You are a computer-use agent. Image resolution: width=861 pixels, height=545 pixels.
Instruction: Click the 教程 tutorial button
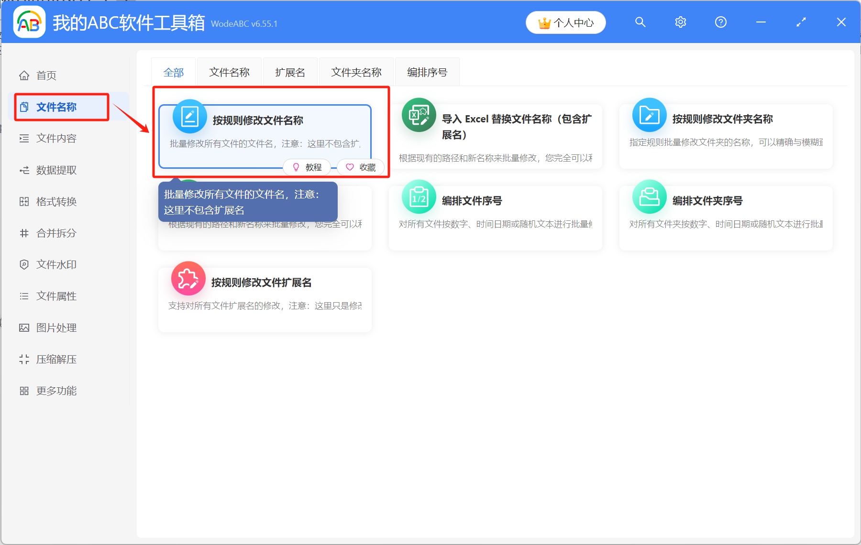[307, 167]
